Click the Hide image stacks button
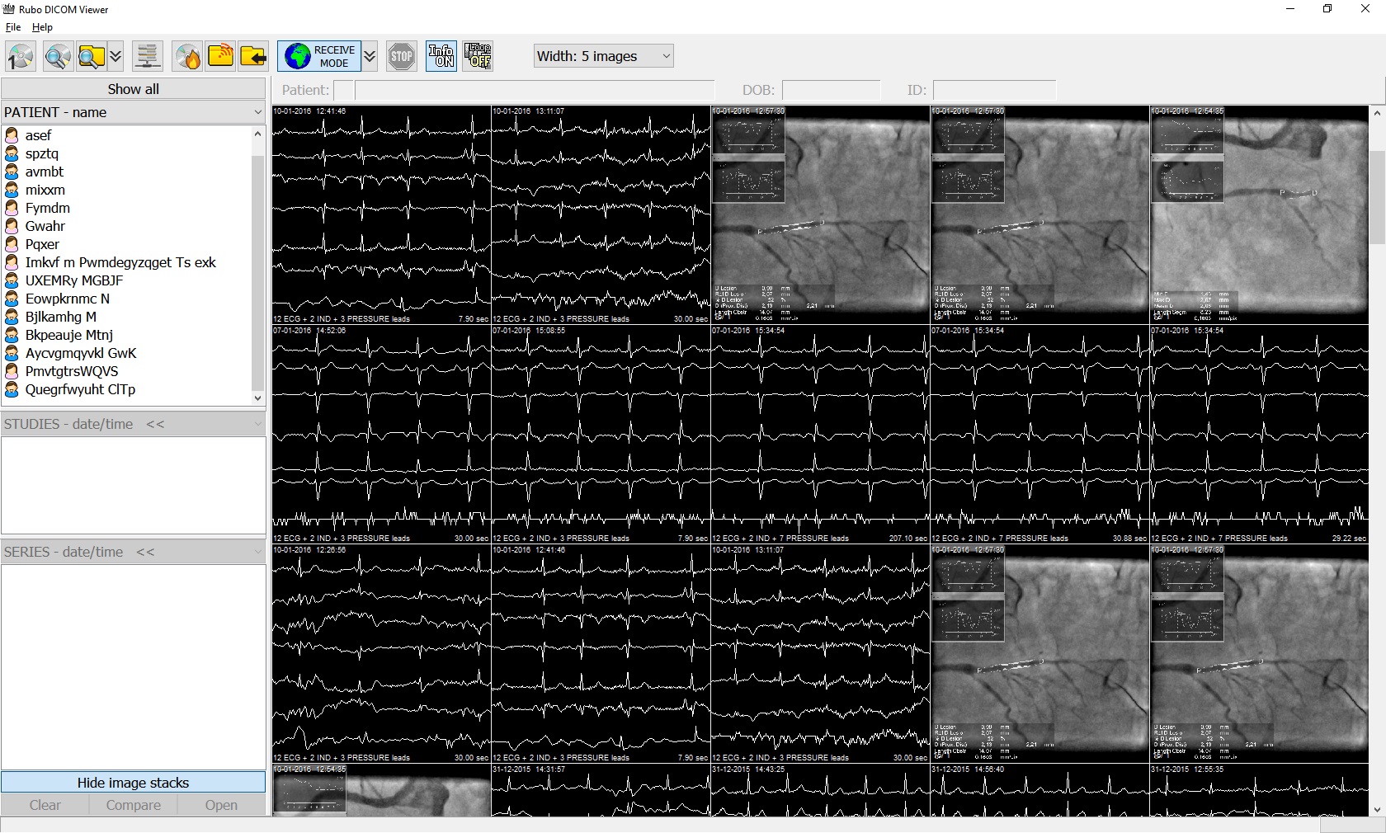This screenshot has height=833, width=1386. (x=134, y=783)
